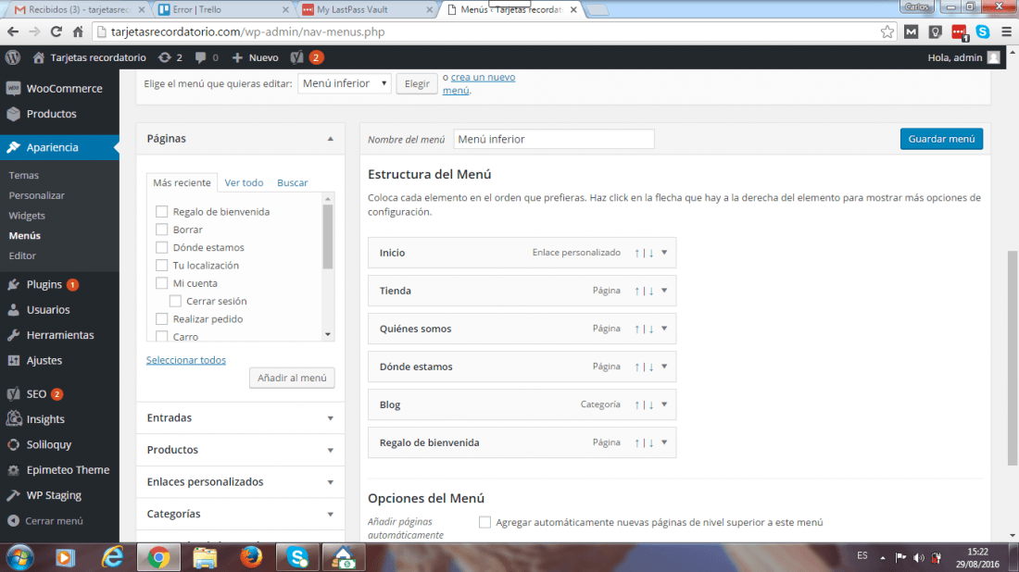The height and width of the screenshot is (572, 1019).
Task: Open Widgets submenu item
Action: (27, 216)
